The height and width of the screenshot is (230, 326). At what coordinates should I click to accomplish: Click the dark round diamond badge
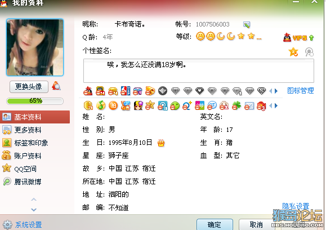pyautogui.click(x=163, y=91)
